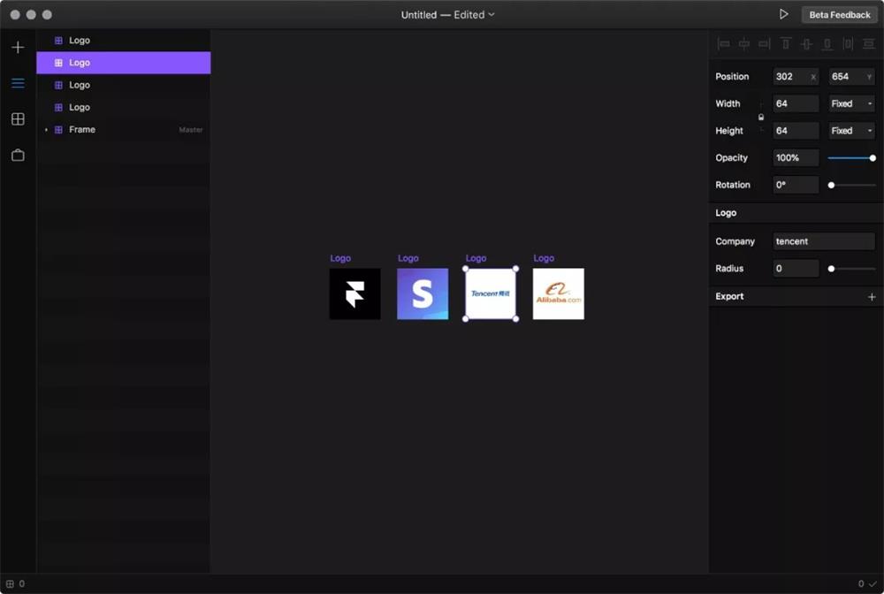Viewport: 884px width, 594px height.
Task: Open the Components grid panel icon
Action: tap(18, 119)
